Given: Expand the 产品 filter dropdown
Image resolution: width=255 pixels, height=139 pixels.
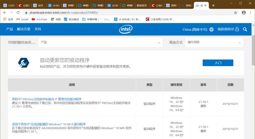Looking at the screenshot, I should click(100, 42).
